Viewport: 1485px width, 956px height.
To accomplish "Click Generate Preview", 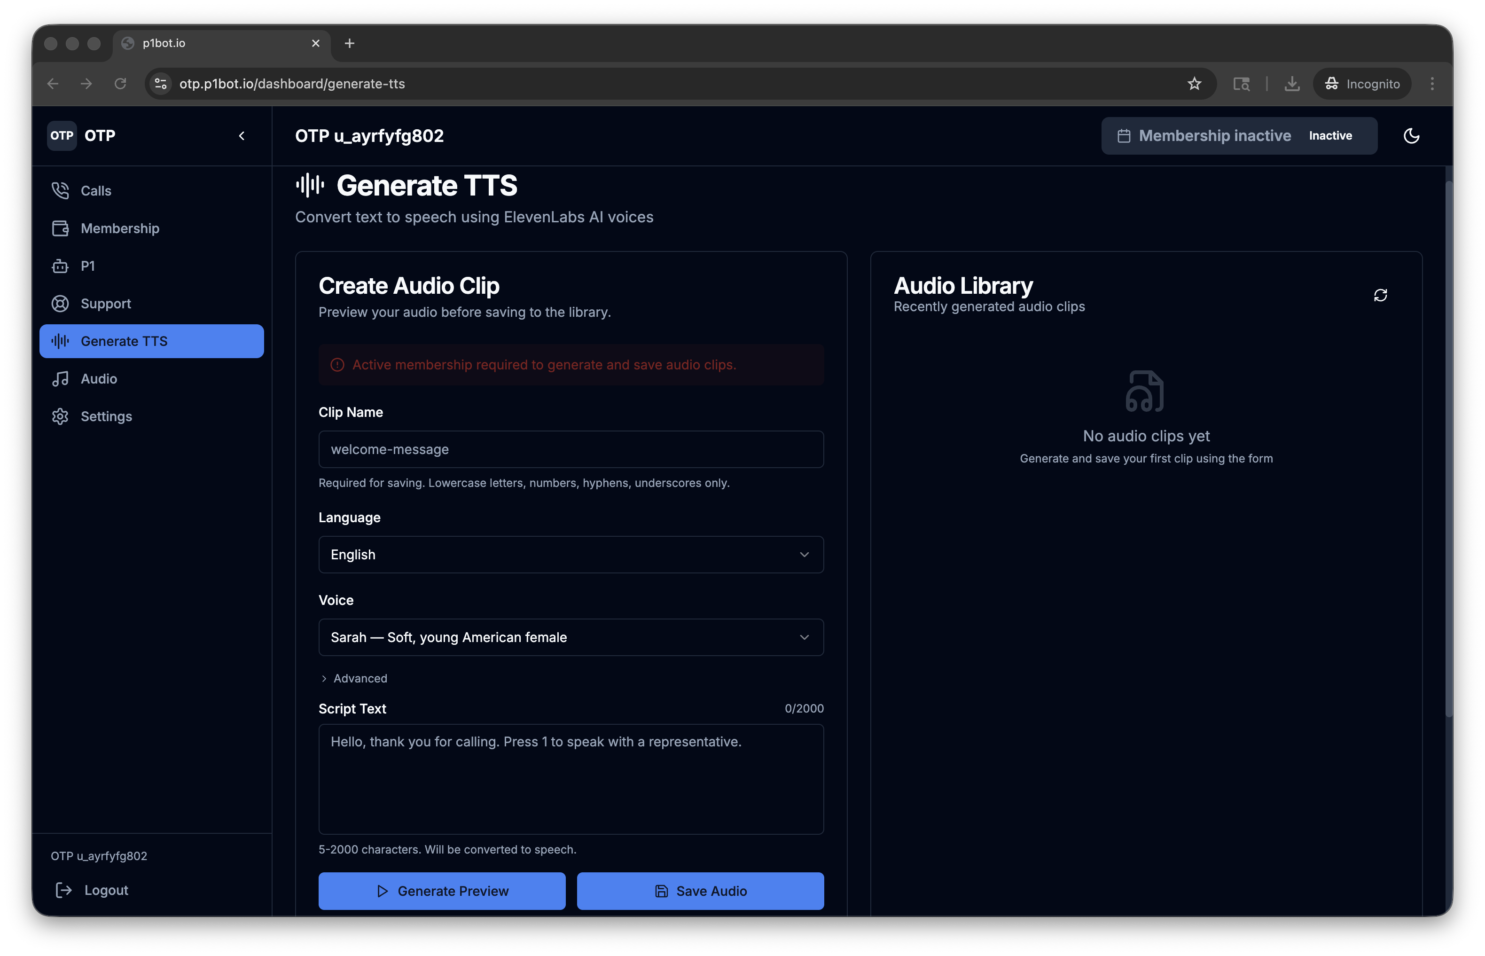I will pyautogui.click(x=441, y=891).
